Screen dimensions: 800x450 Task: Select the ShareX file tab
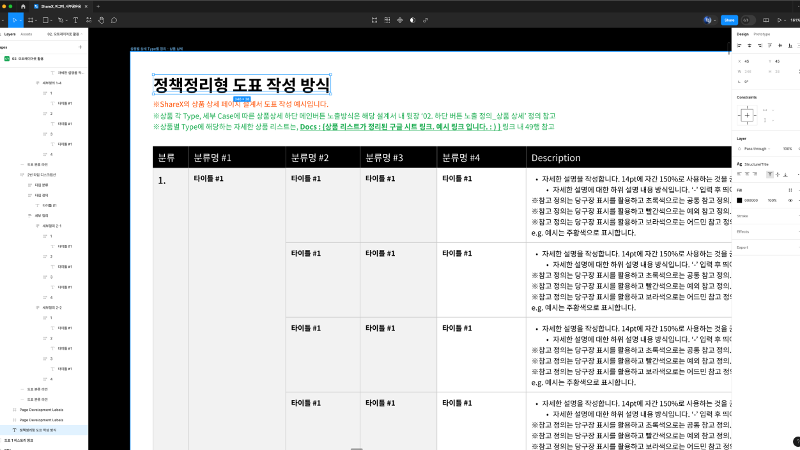coord(61,6)
